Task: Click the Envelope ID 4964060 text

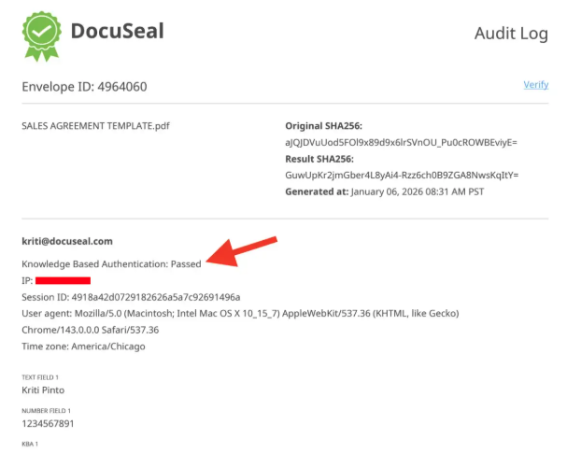Action: point(84,87)
